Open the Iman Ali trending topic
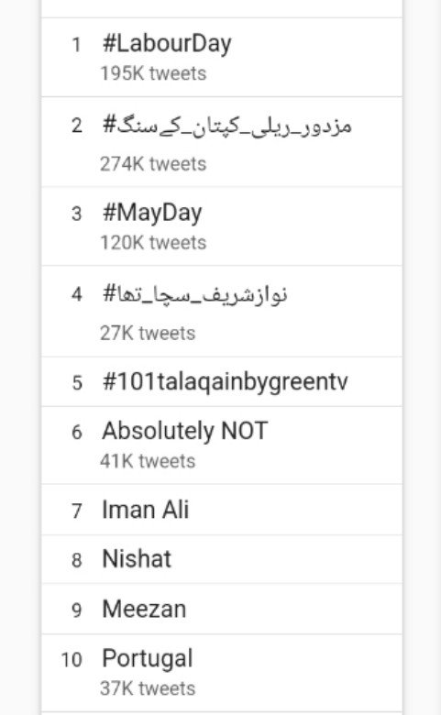Viewport: 441px width, 715px height. [x=222, y=510]
